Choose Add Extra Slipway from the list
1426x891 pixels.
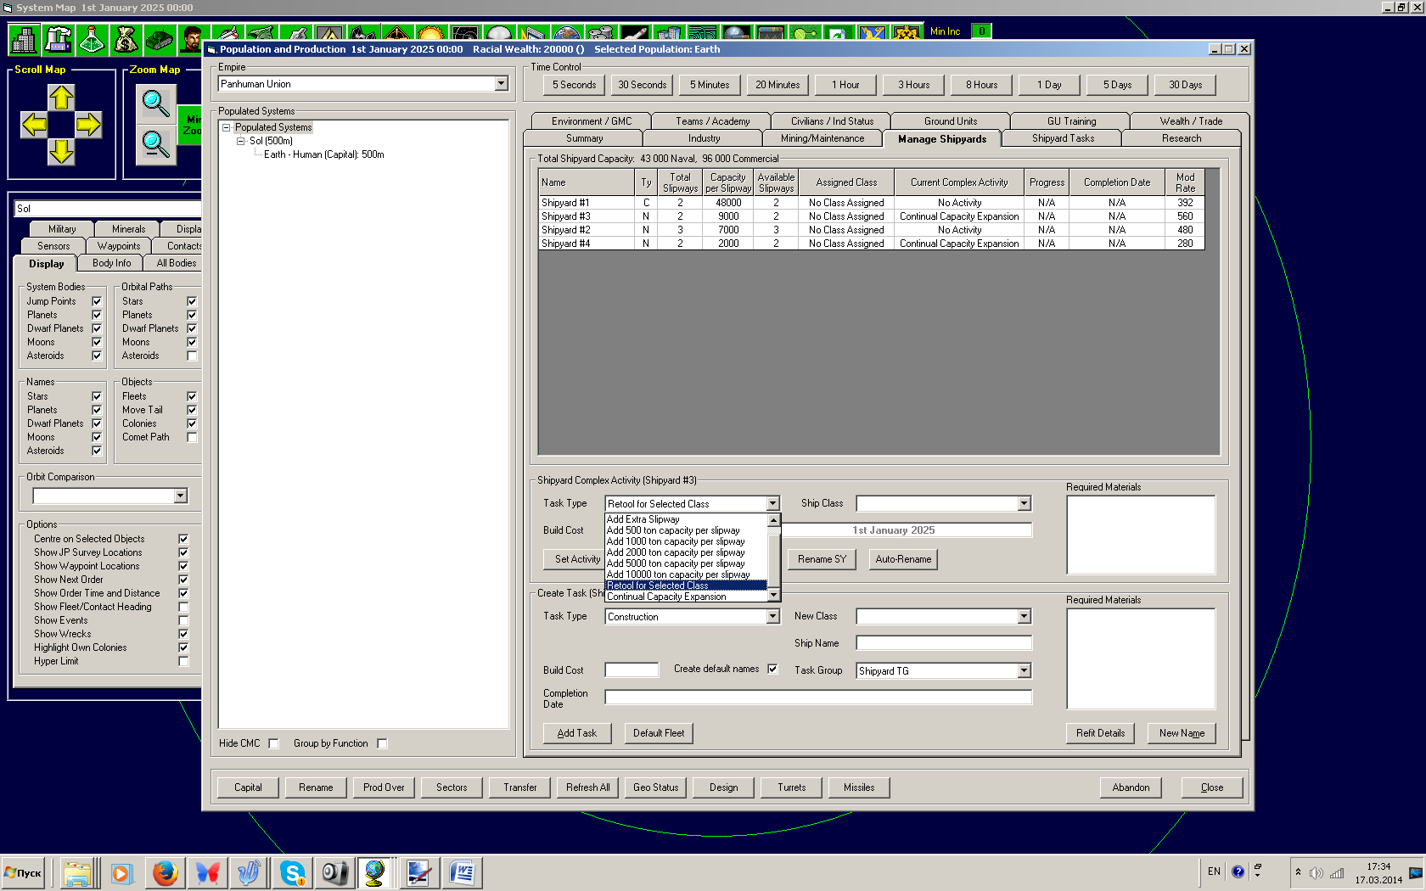[686, 519]
